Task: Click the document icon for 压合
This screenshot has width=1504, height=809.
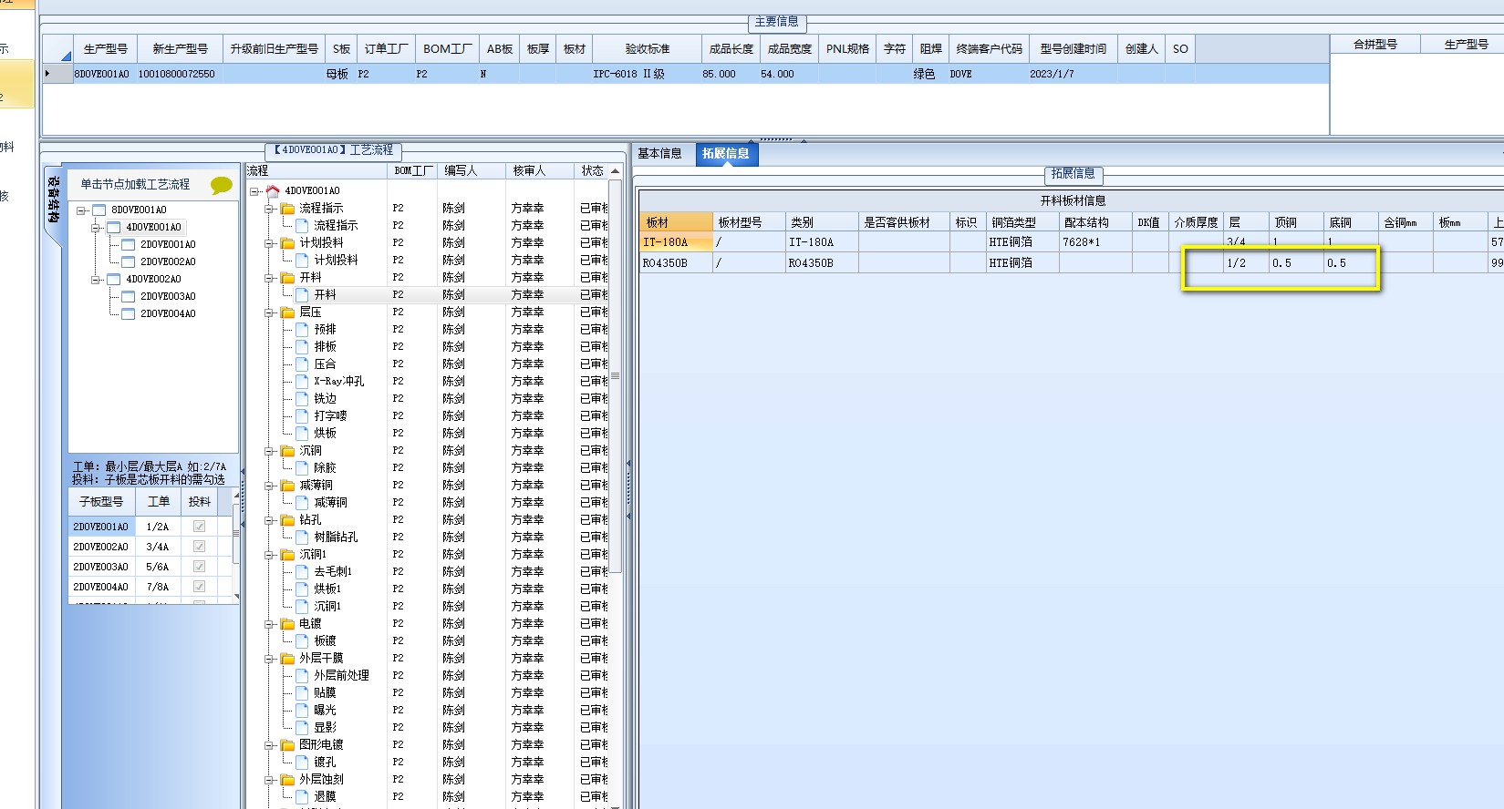Action: 302,364
